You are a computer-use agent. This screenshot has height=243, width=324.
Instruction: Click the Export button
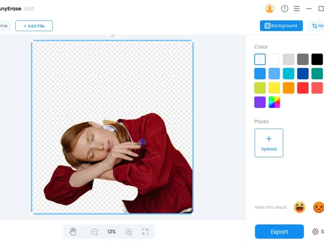[279, 232]
